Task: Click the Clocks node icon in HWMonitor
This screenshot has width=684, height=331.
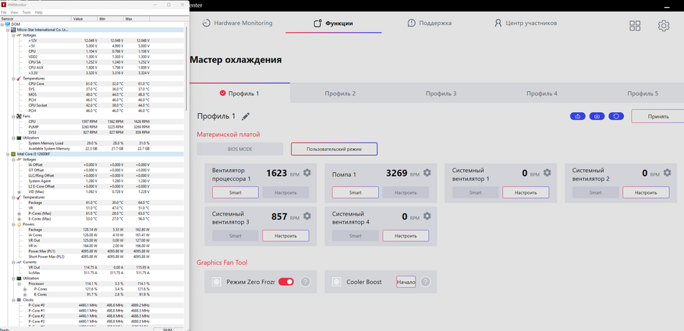Action: click(x=19, y=300)
